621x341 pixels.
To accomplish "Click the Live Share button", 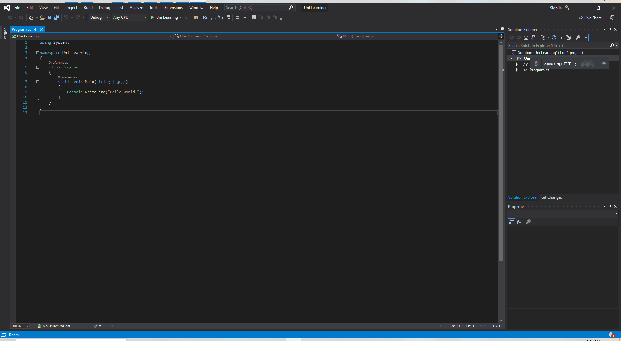I will (x=590, y=18).
